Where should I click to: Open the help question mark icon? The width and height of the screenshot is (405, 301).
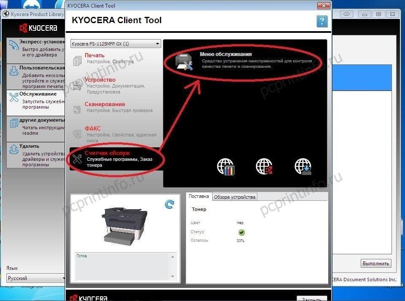click(322, 21)
